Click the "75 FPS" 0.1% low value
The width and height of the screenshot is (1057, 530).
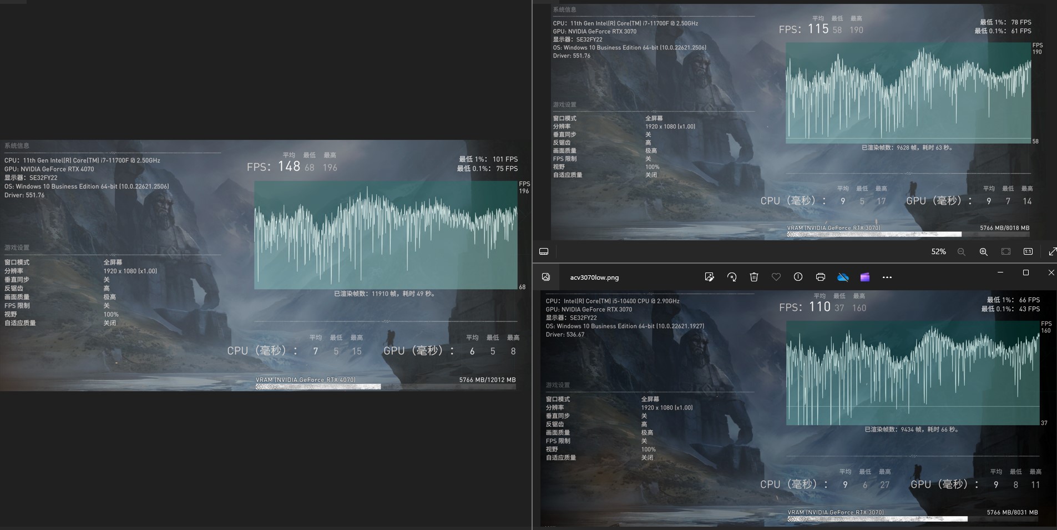[507, 169]
